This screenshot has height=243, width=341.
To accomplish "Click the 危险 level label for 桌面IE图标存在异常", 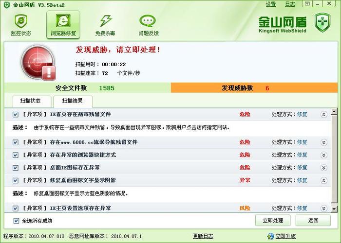I will pyautogui.click(x=245, y=168).
